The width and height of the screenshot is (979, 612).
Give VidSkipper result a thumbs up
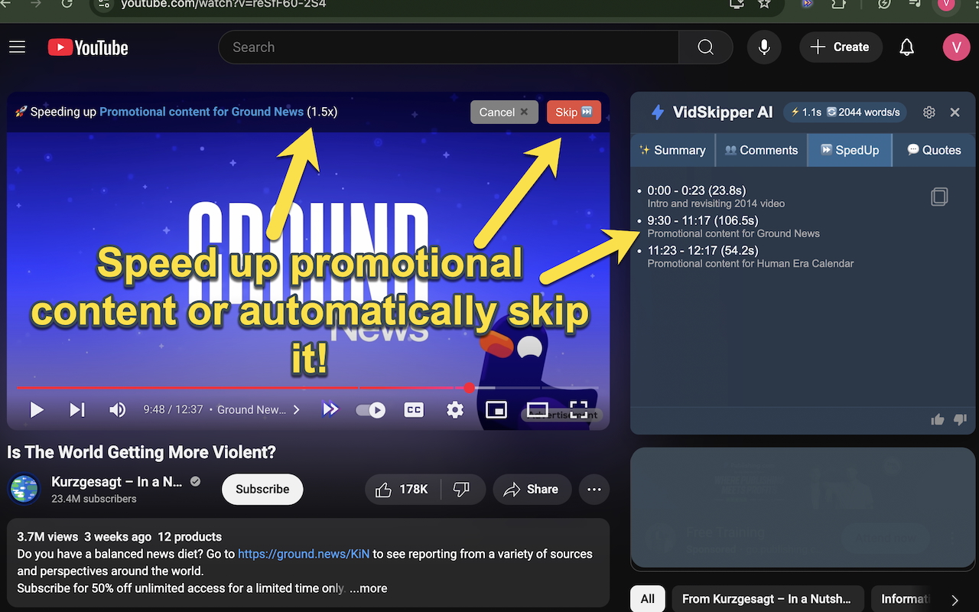[937, 419]
